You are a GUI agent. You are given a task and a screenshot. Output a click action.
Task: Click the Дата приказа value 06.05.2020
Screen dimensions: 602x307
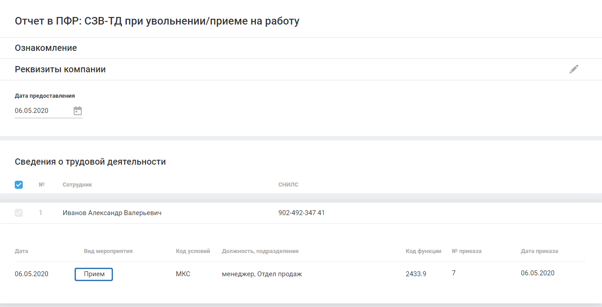[x=538, y=273]
